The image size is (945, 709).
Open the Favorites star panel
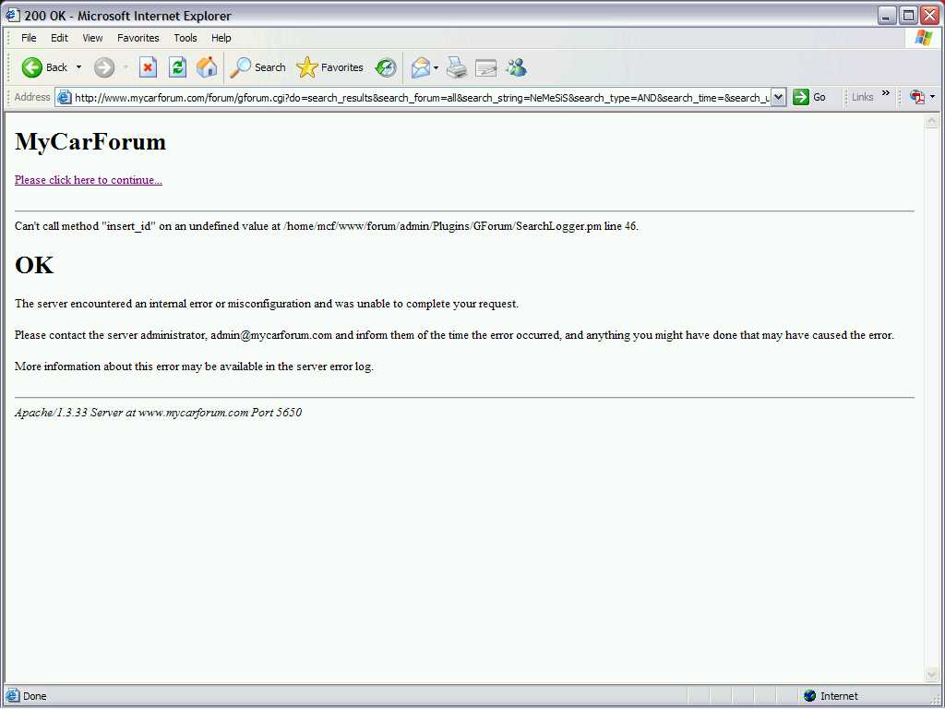coord(330,67)
